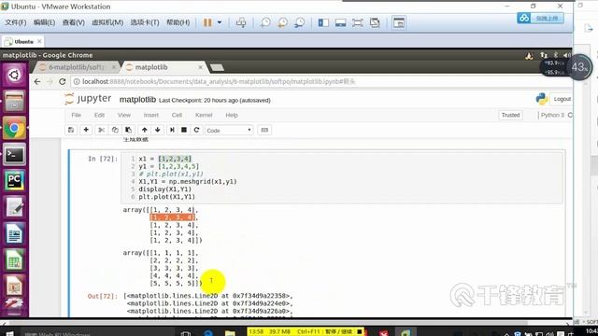This screenshot has height=336, width=598.
Task: Take a VM snapshot icon
Action: (x=265, y=22)
